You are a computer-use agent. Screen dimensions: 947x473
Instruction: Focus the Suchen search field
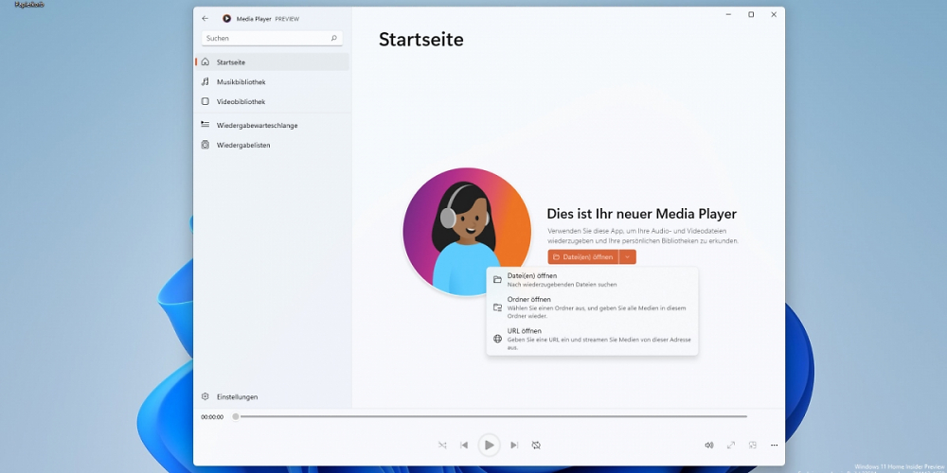point(272,38)
